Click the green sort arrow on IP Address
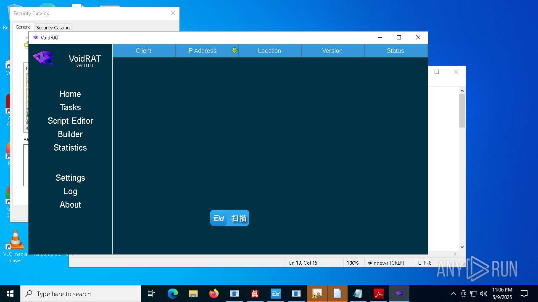Image resolution: width=538 pixels, height=302 pixels. (x=235, y=51)
